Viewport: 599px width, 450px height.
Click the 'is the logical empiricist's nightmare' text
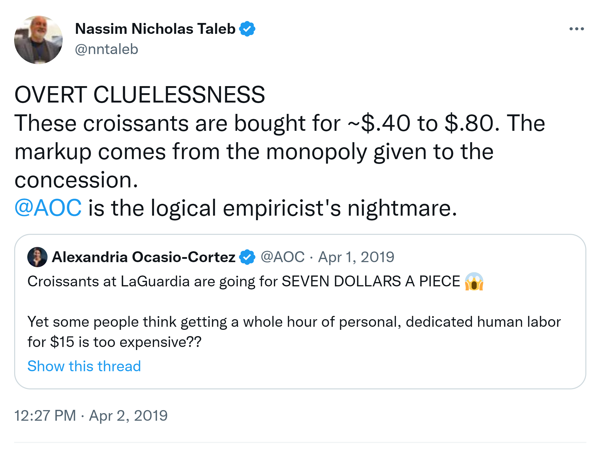click(x=272, y=208)
